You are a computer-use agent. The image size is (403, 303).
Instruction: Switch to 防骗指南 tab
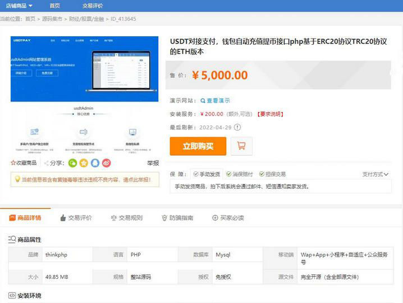pyautogui.click(x=177, y=218)
